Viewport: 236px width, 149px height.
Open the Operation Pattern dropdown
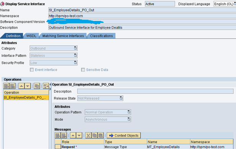click(x=129, y=112)
